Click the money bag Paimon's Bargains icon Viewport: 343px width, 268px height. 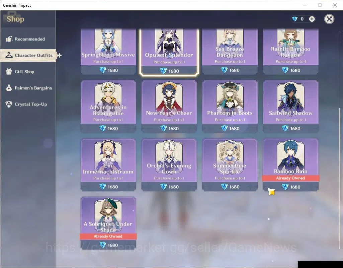(9, 88)
